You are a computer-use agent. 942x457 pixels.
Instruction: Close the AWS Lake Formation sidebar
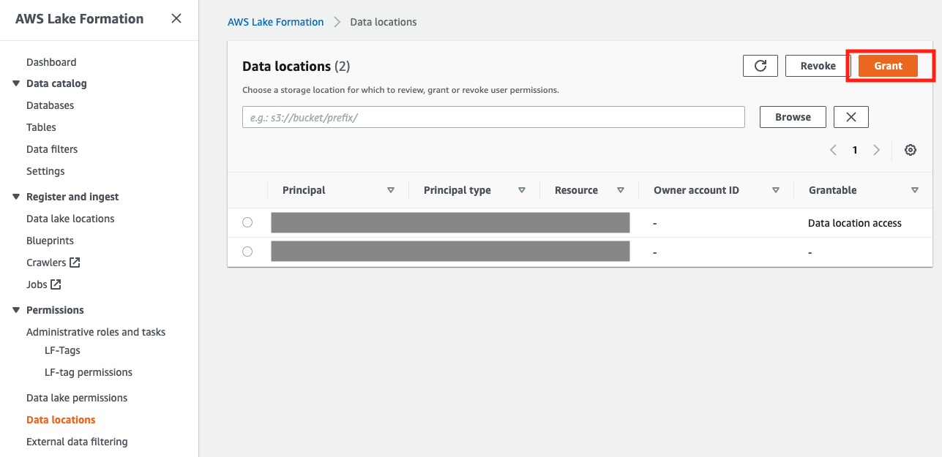(176, 18)
